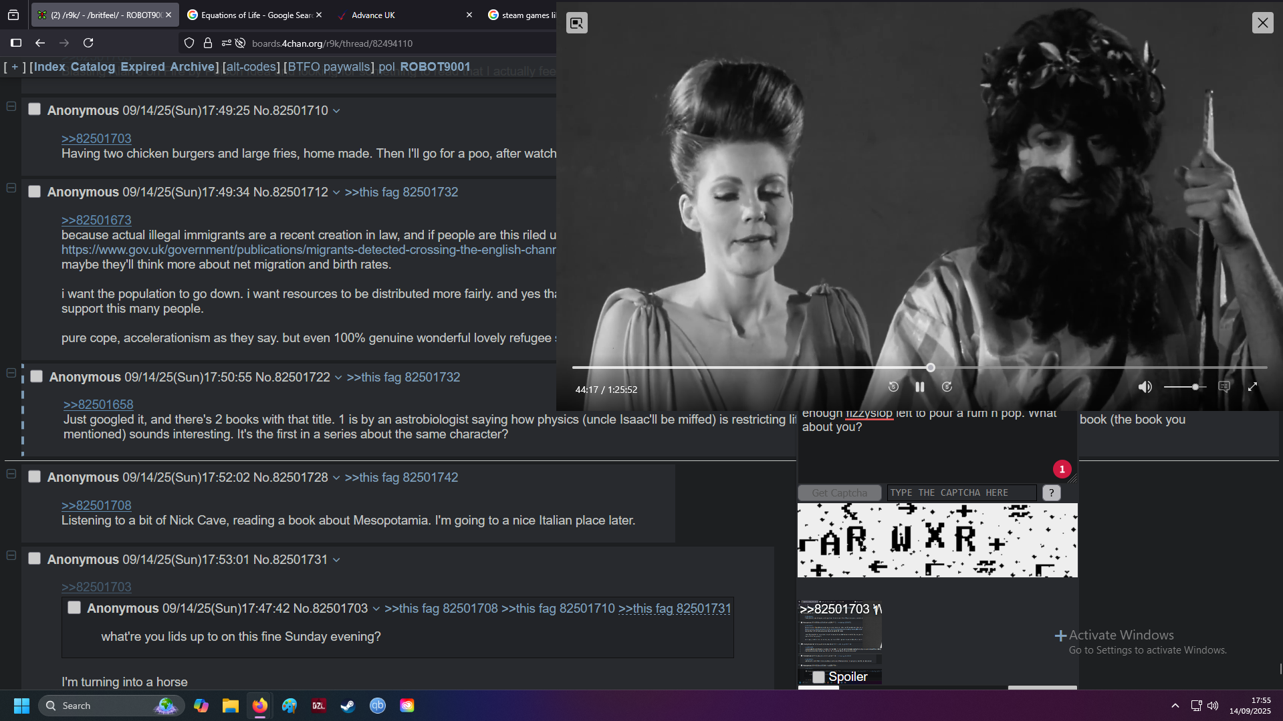Switch to steam games Google tab
Screen dimensions: 1283x721
click(x=521, y=15)
